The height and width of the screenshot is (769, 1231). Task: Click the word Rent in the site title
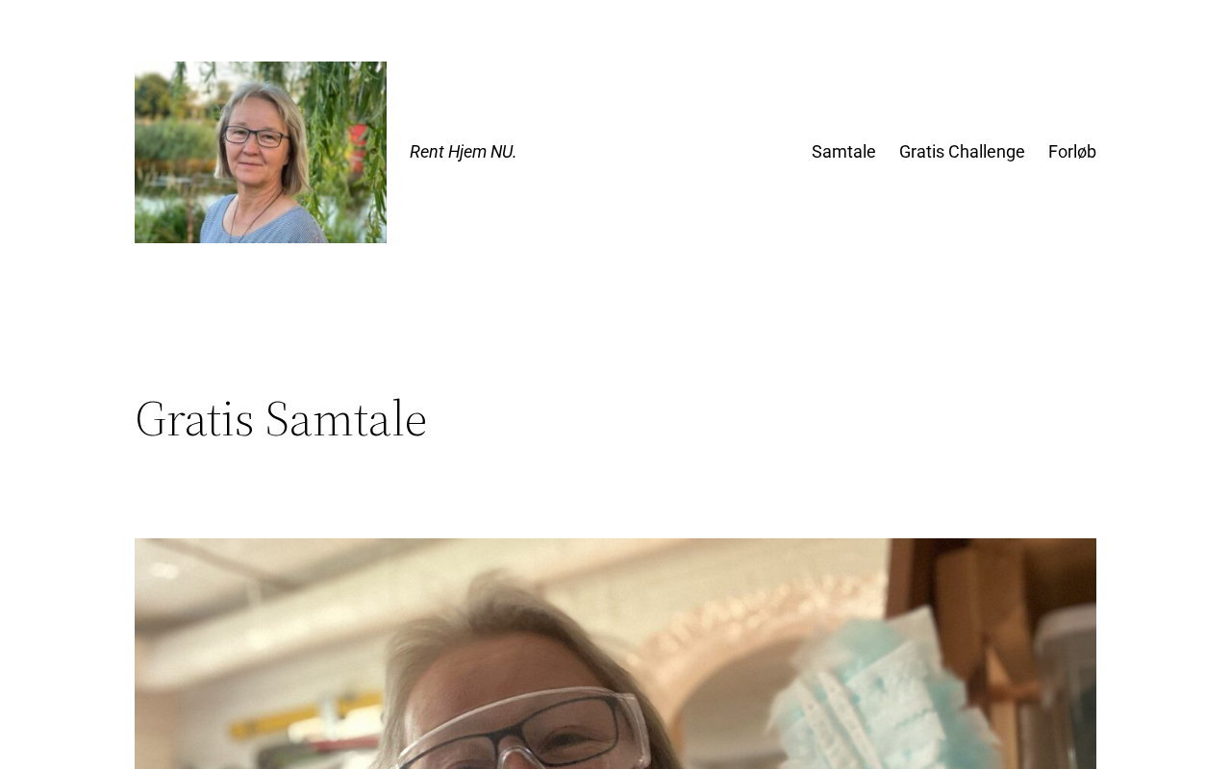(426, 152)
